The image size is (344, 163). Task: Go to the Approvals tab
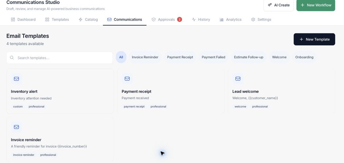[166, 20]
